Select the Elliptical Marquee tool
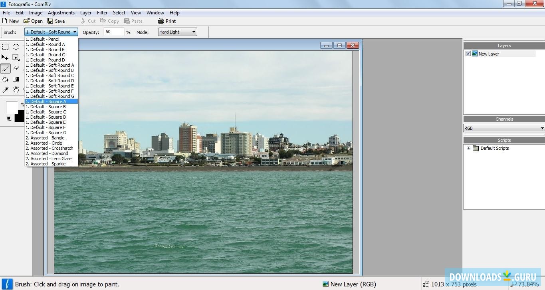The width and height of the screenshot is (545, 290). click(16, 47)
